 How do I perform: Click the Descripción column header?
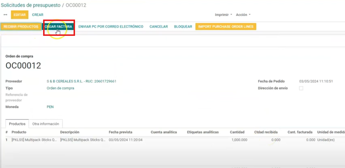pos(70,132)
